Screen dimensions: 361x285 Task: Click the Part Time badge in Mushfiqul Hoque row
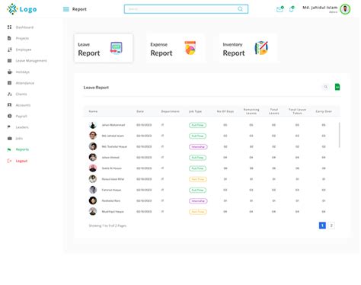198,212
